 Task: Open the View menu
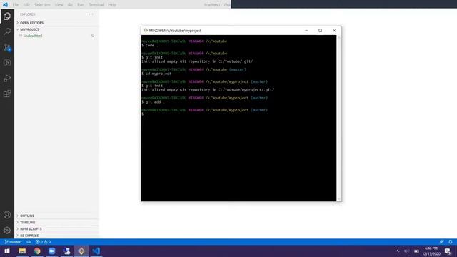(x=59, y=5)
